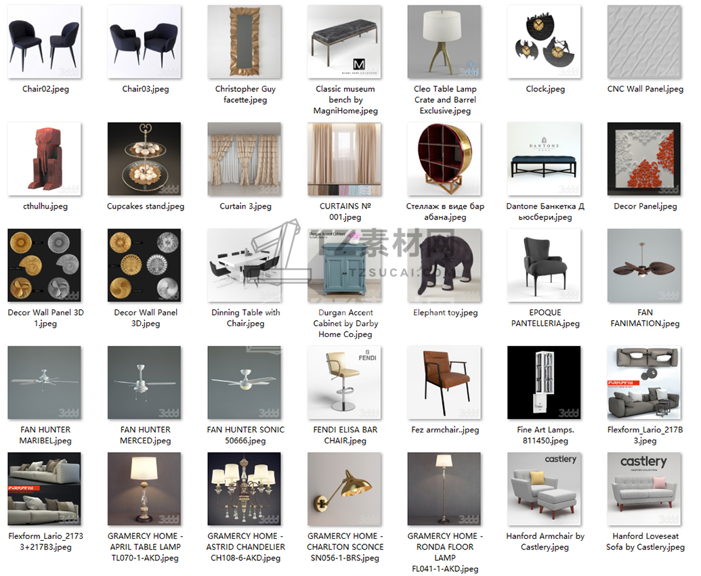701x576 pixels.
Task: Click the file name 'CURTAINS № 001.jpeg'
Action: tap(345, 211)
